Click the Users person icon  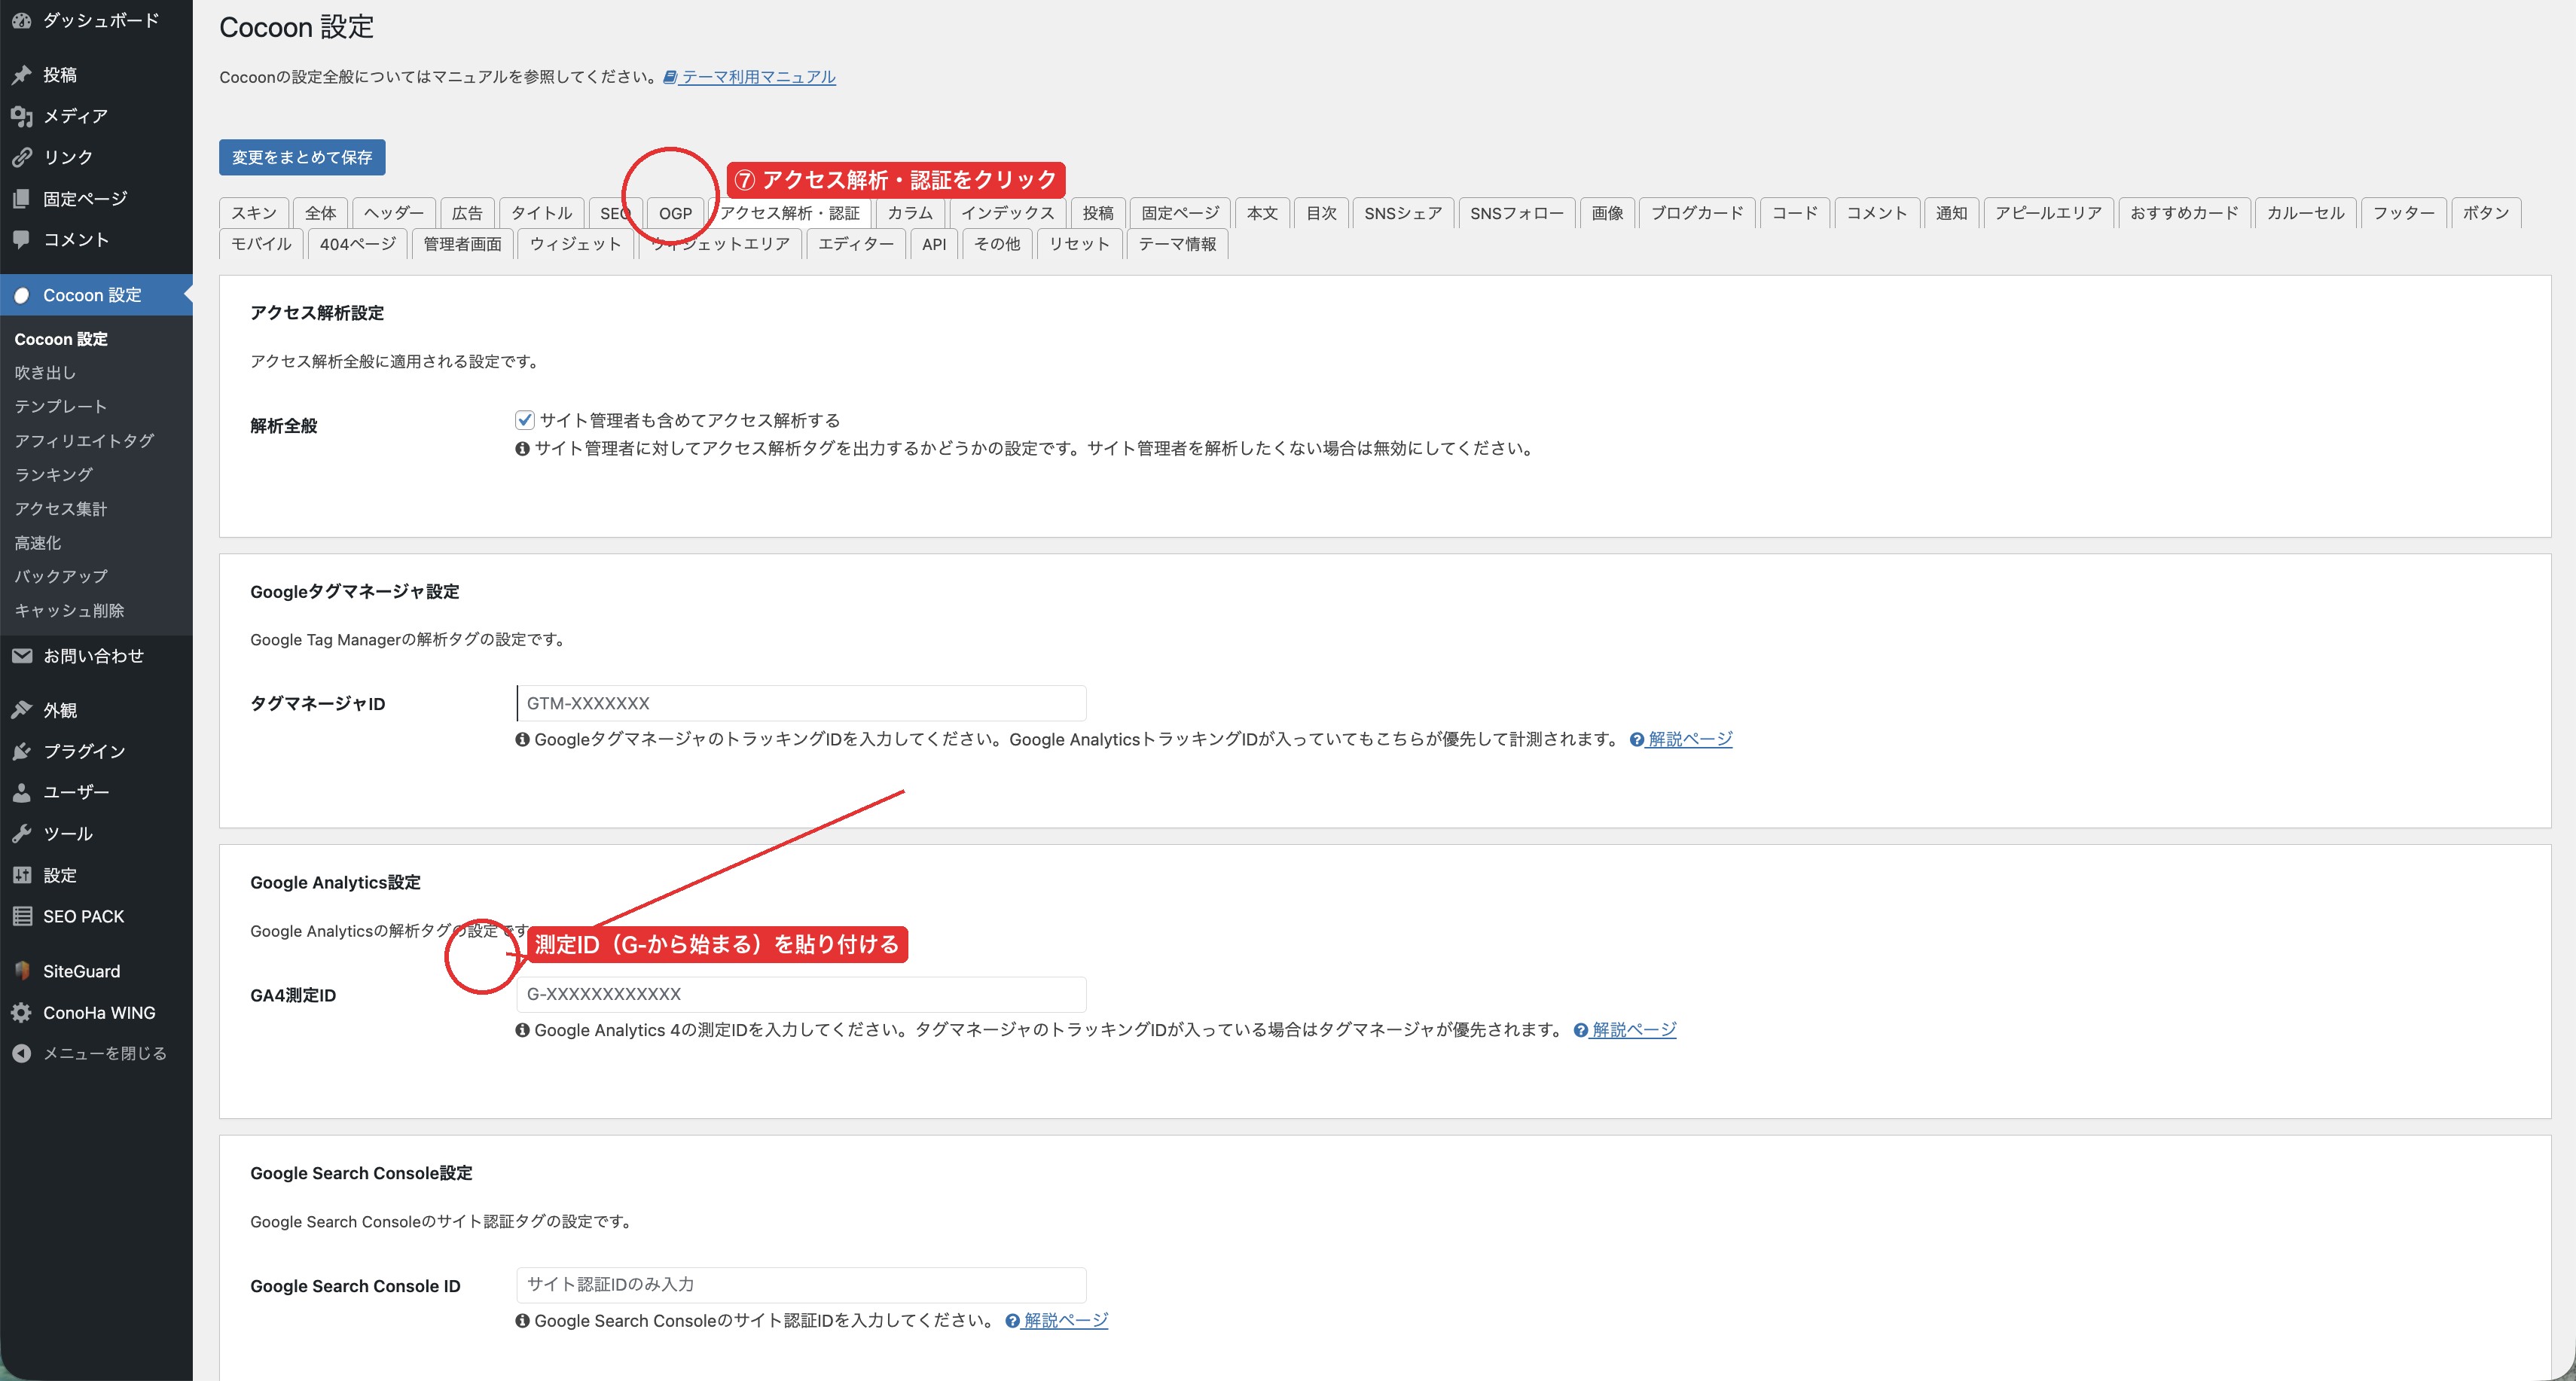click(21, 792)
